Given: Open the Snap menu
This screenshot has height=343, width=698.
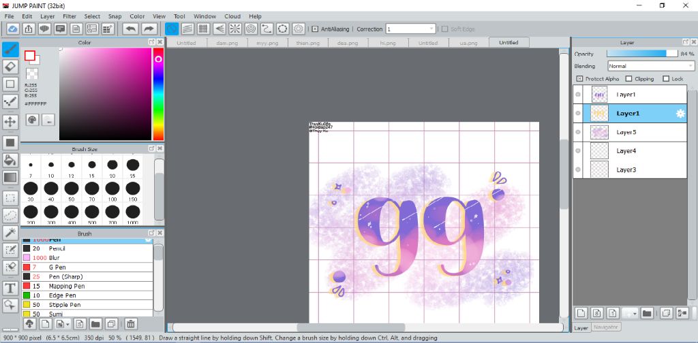Looking at the screenshot, I should pos(115,16).
